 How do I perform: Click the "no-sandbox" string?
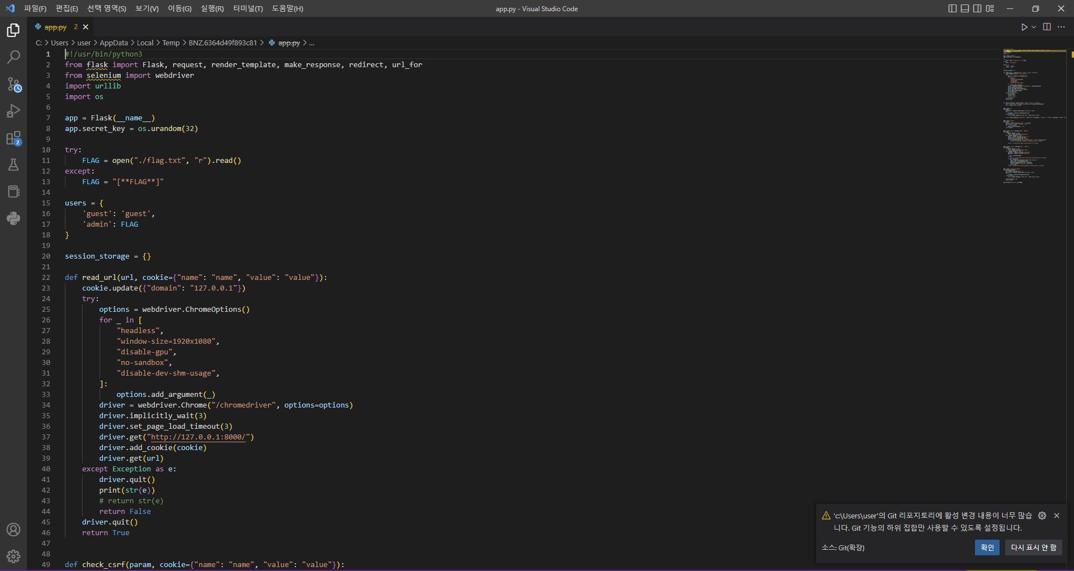pyautogui.click(x=142, y=363)
